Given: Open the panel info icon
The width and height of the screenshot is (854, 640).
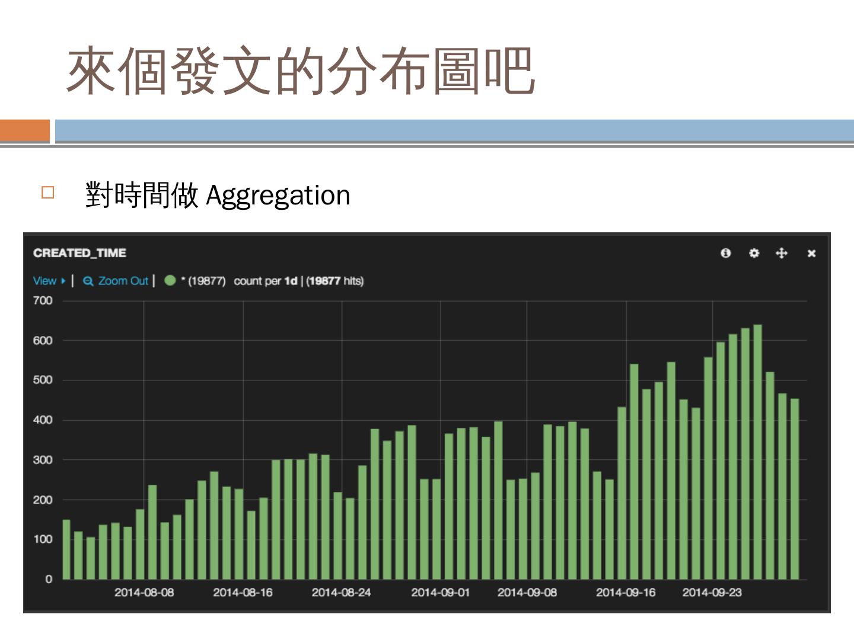Looking at the screenshot, I should tap(725, 253).
